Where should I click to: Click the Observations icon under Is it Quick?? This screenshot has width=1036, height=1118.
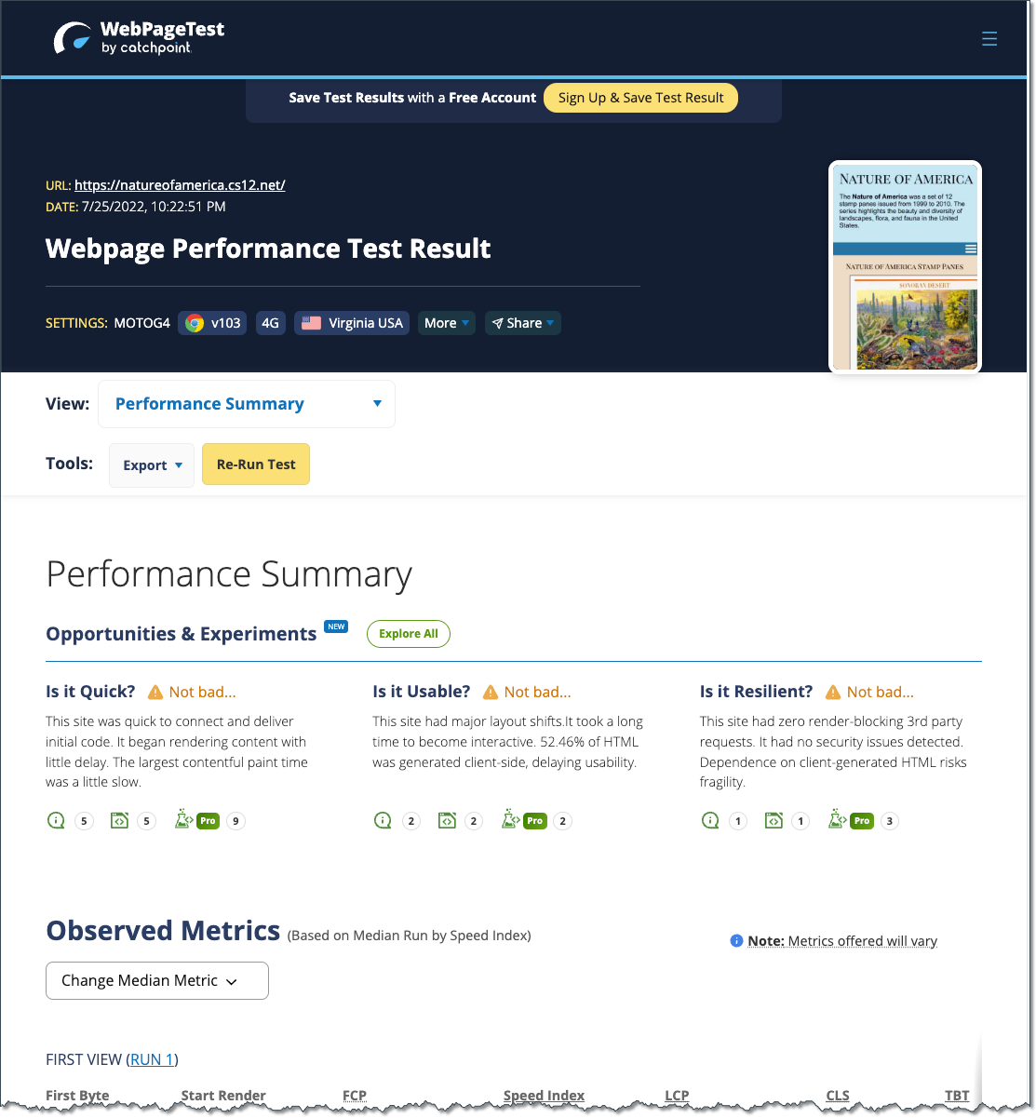[56, 820]
